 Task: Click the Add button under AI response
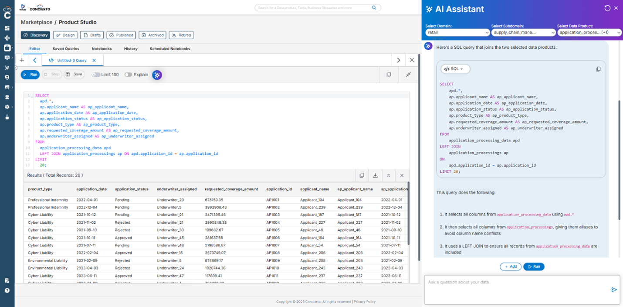(510, 266)
